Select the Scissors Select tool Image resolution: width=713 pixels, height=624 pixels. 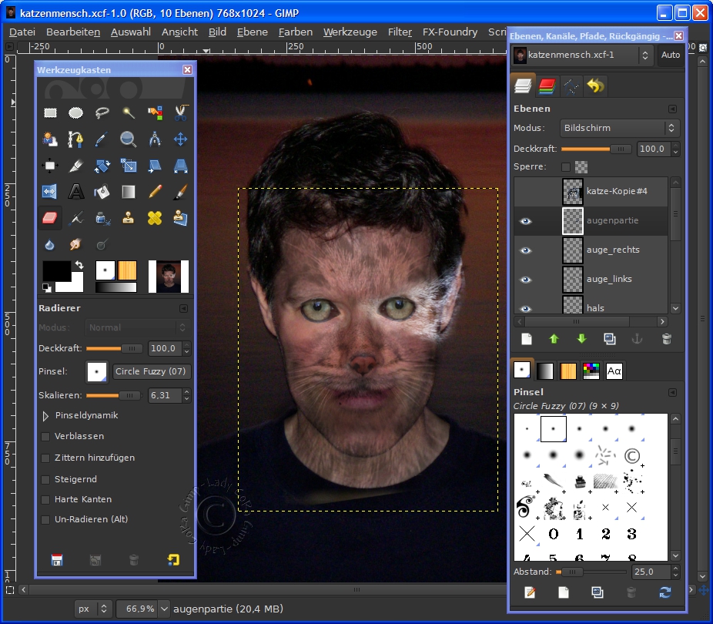[180, 112]
